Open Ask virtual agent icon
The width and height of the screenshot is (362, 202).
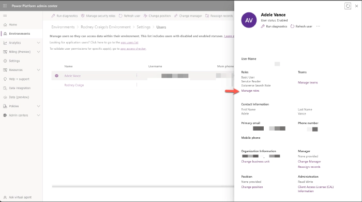click(5, 197)
